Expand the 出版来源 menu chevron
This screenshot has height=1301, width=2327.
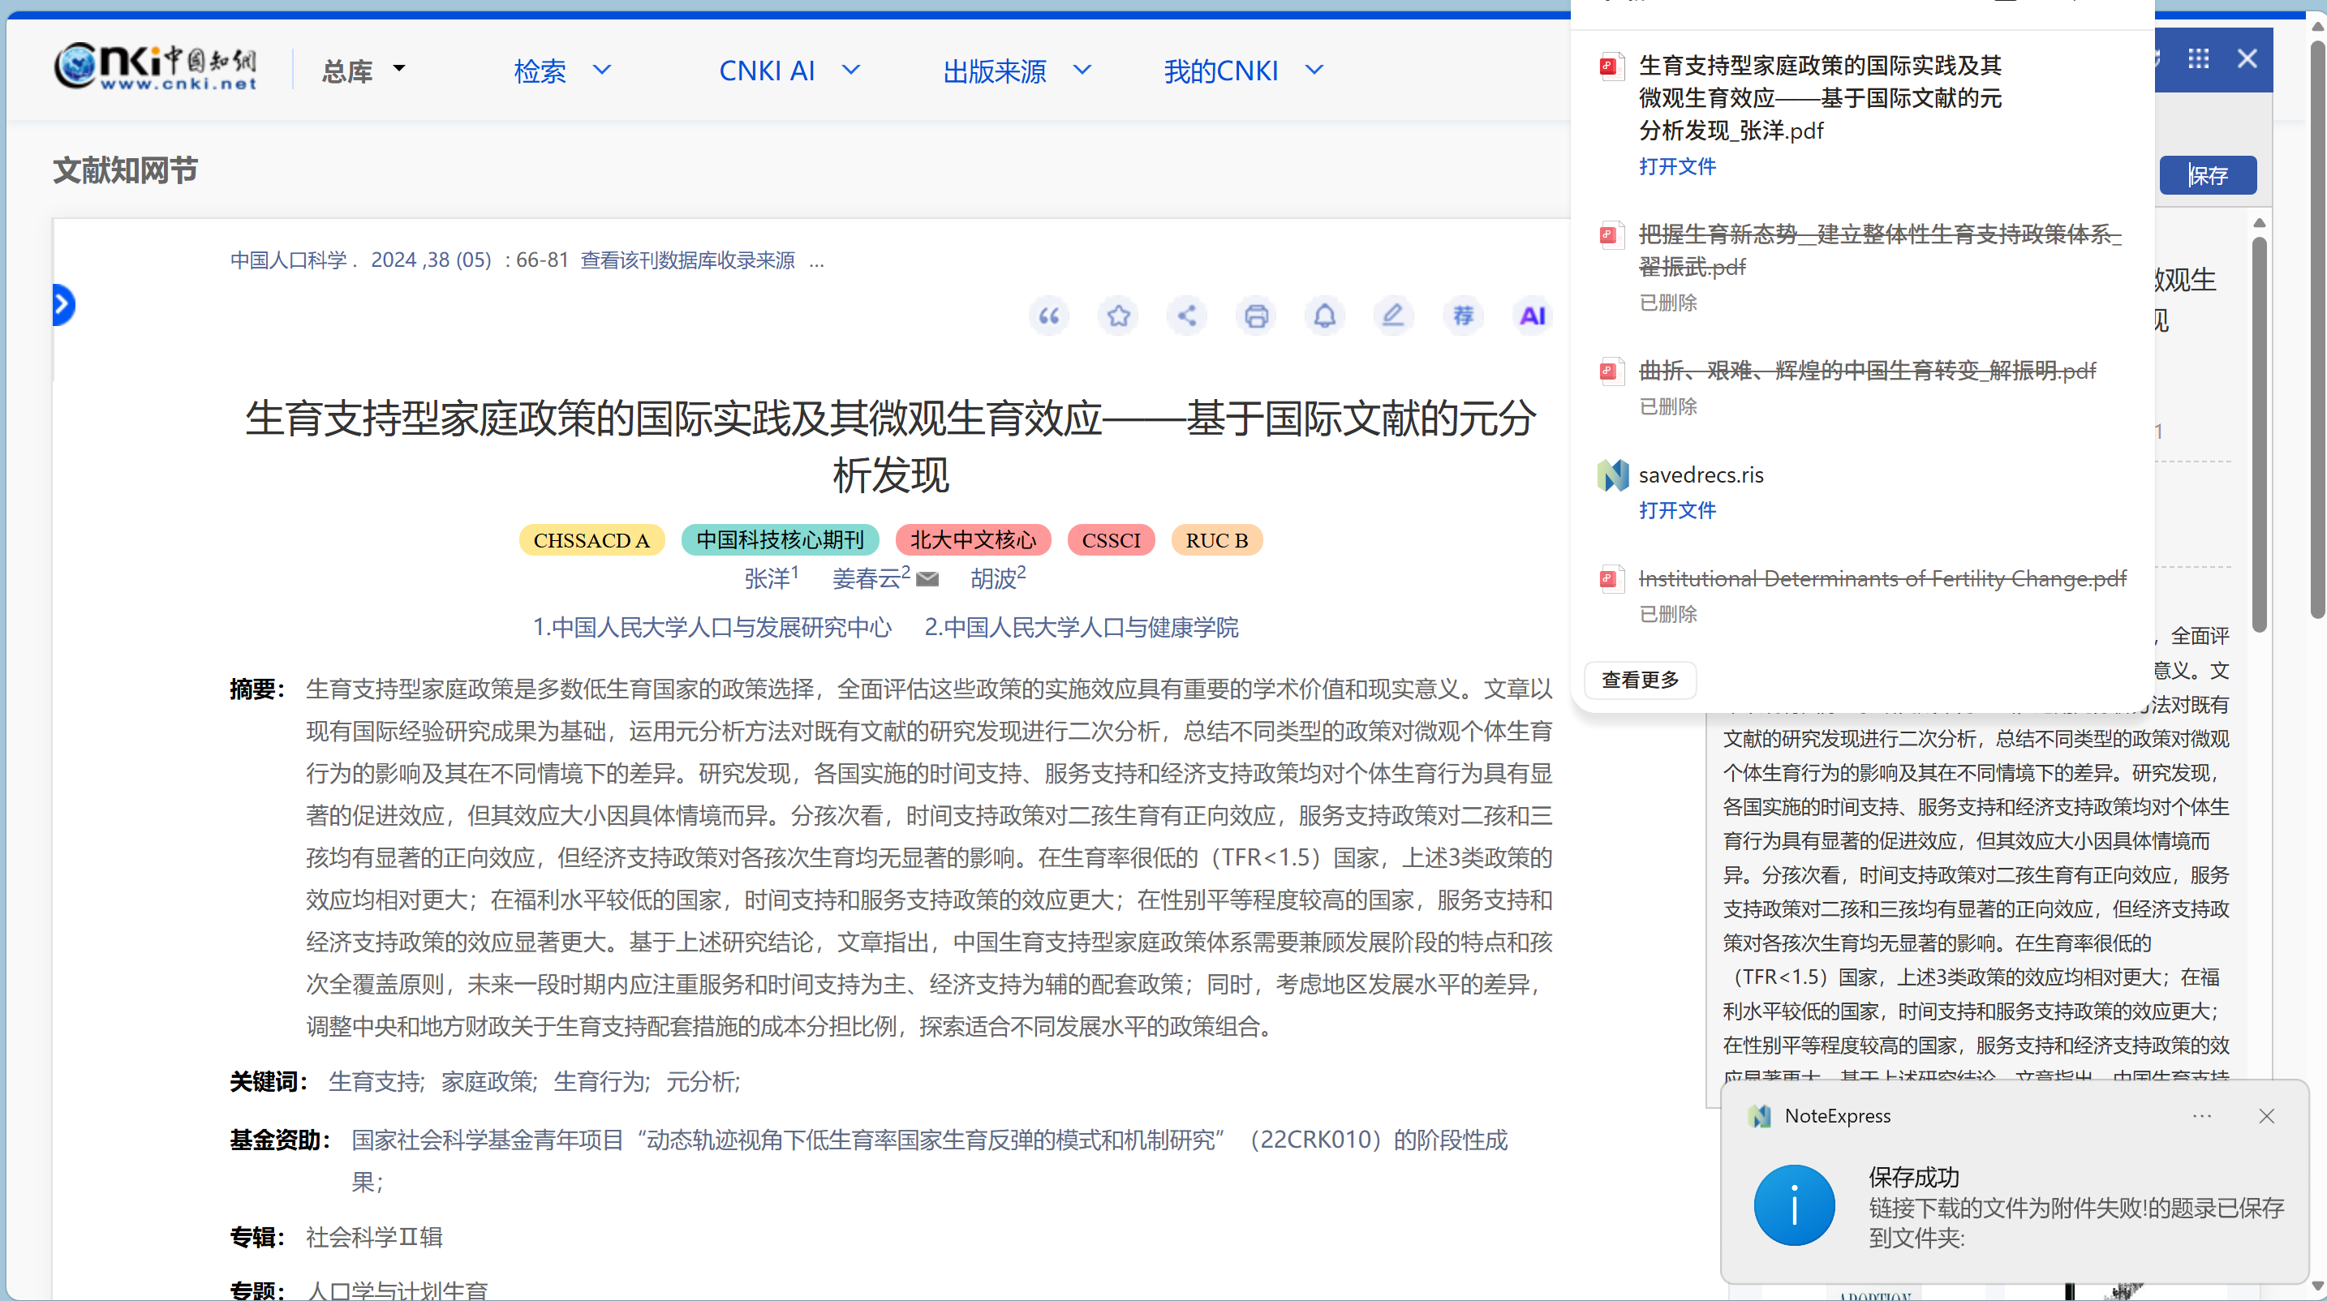(1082, 70)
